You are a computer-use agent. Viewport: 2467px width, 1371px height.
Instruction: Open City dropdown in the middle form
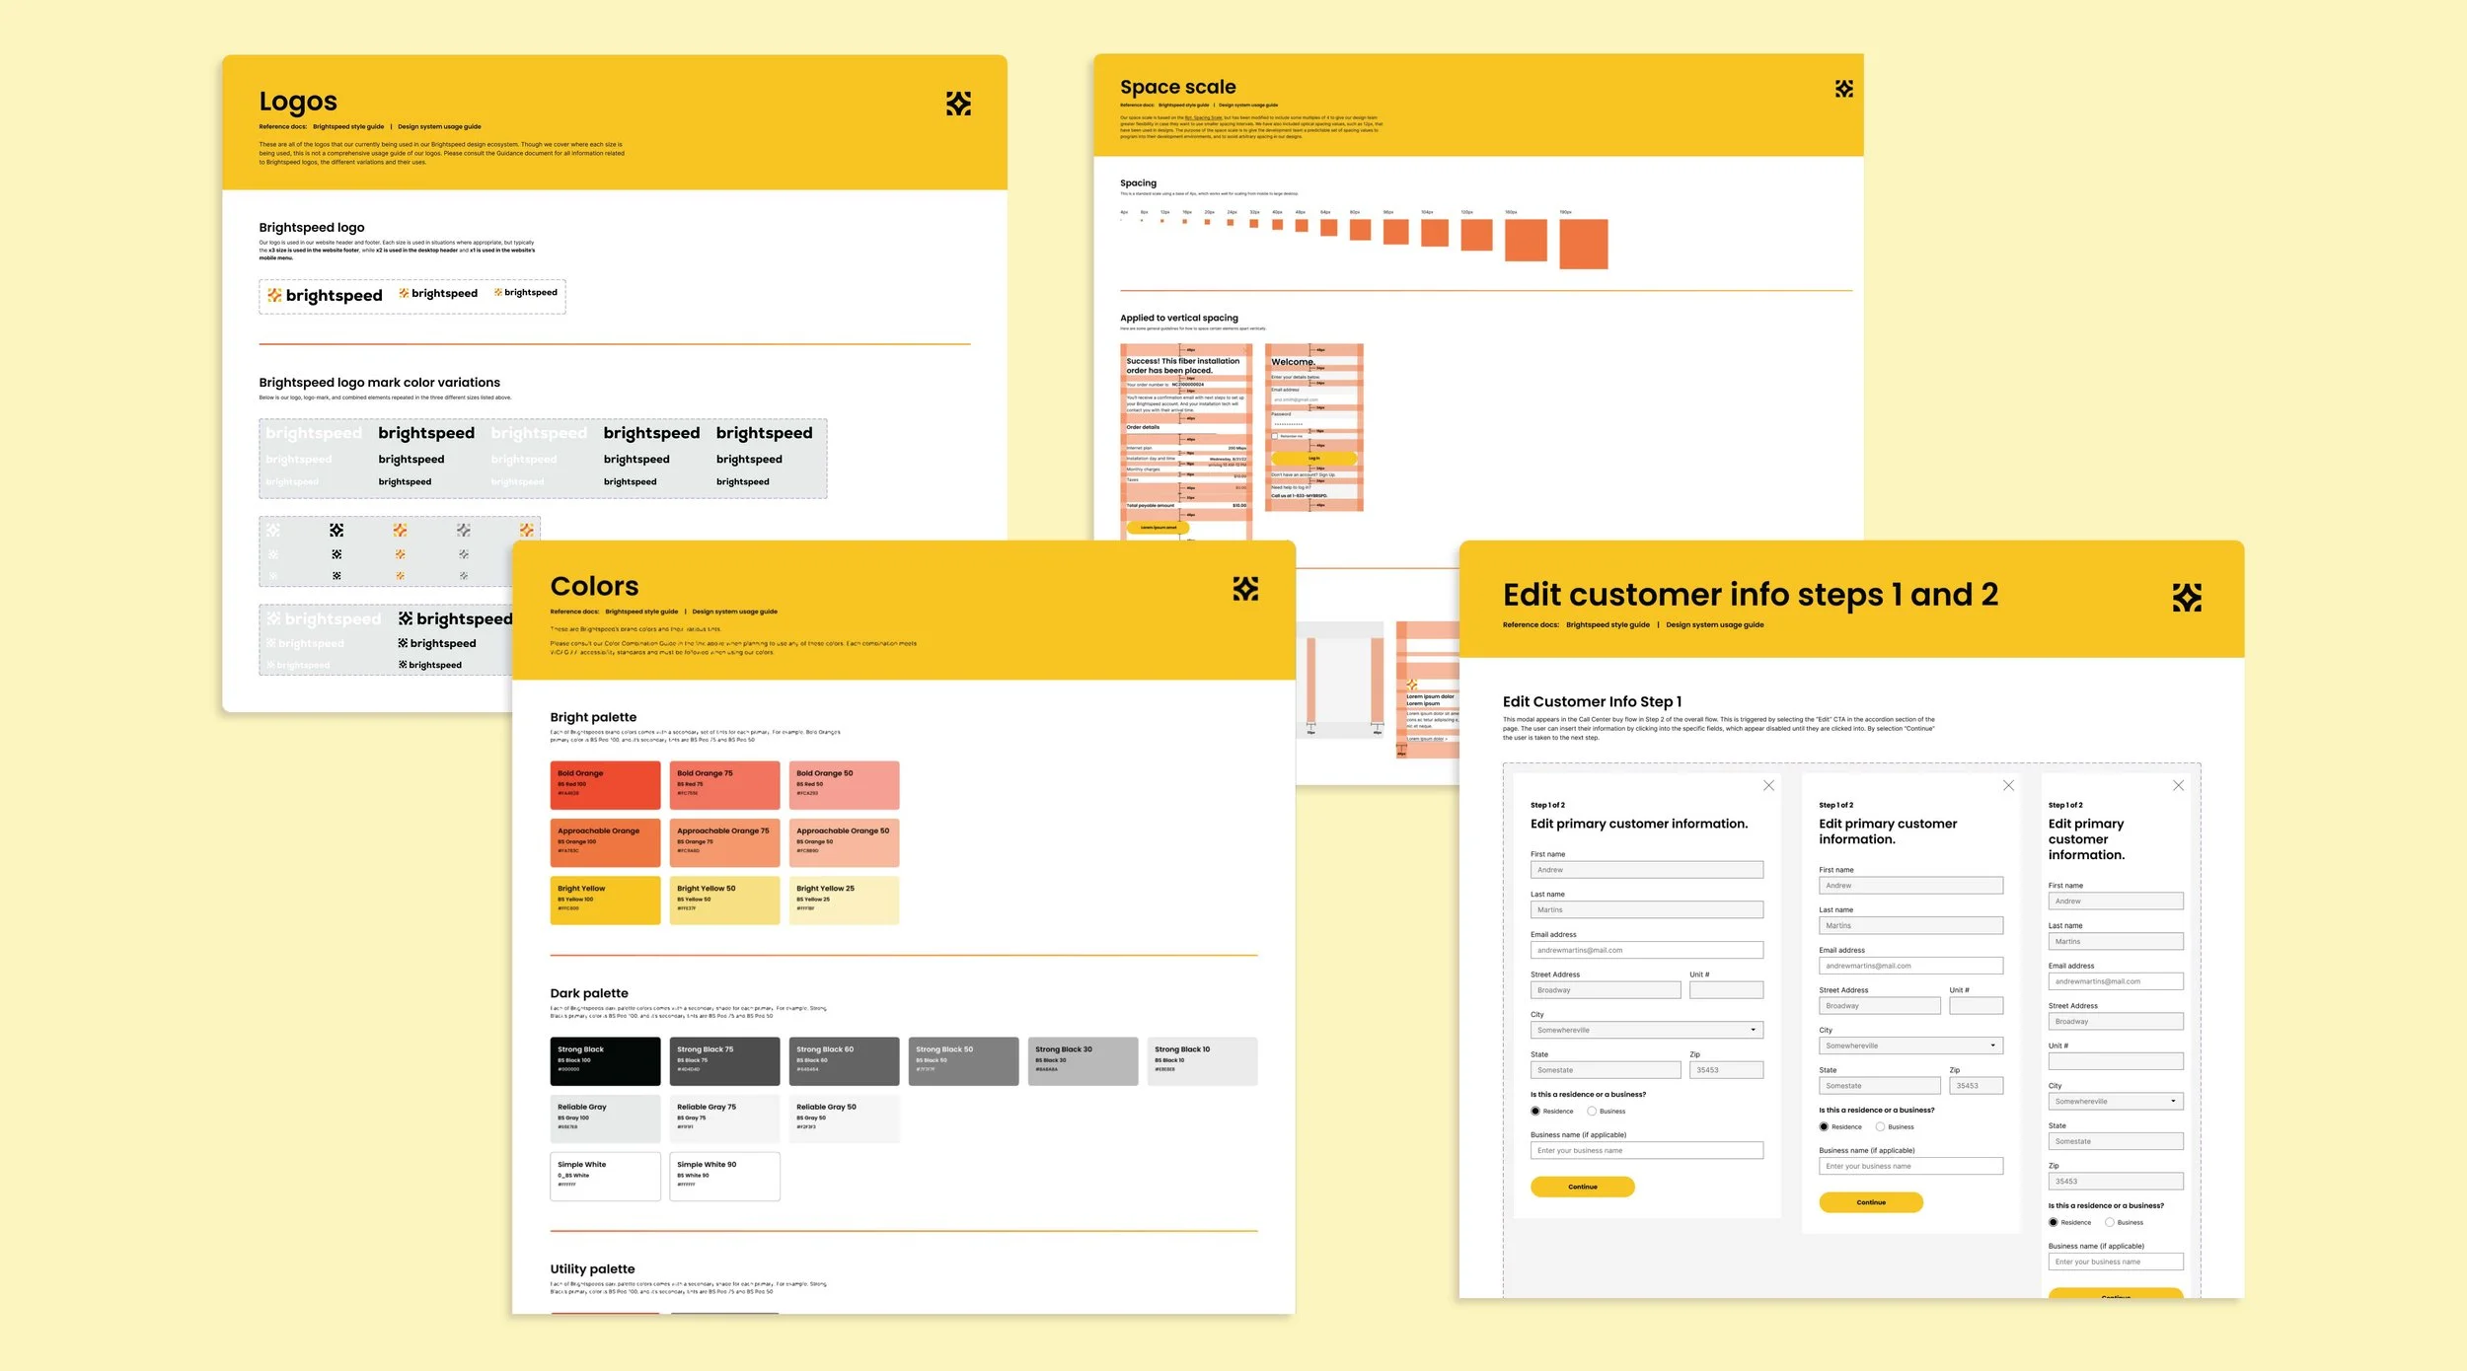pos(1910,1046)
